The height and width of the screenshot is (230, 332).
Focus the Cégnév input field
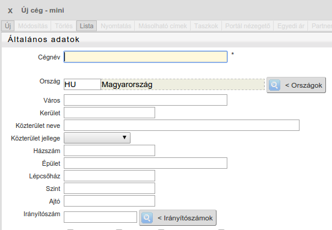[x=146, y=56]
